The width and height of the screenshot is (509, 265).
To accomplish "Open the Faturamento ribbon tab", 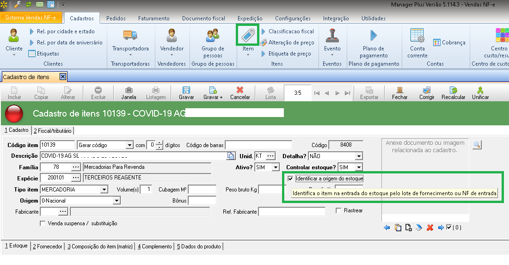I will [153, 18].
